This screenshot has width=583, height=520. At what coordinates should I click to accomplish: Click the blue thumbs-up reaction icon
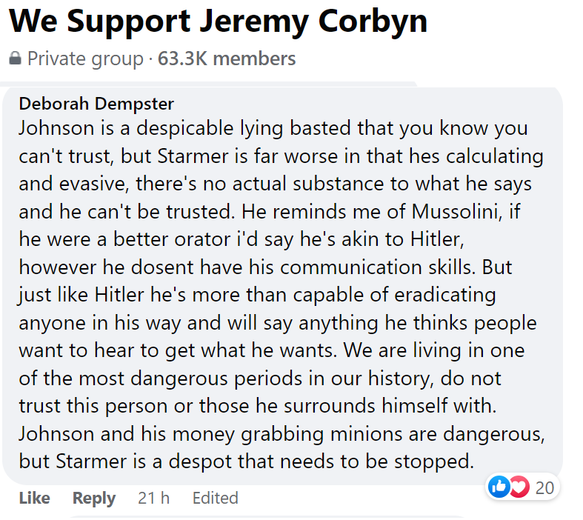[500, 487]
